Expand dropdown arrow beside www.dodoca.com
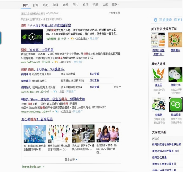Viewport: 183px width, 172px height. pos(52,62)
